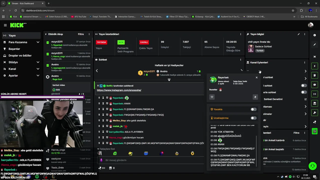
Task: Click the heart icon in flayerbek user card
Action: tap(212, 97)
